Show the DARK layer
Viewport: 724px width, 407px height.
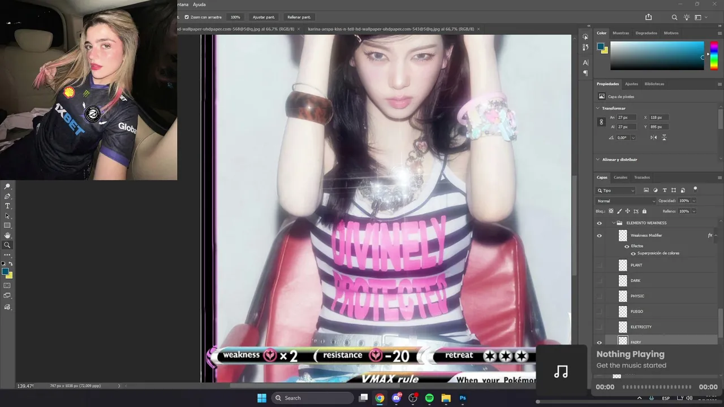pyautogui.click(x=600, y=280)
